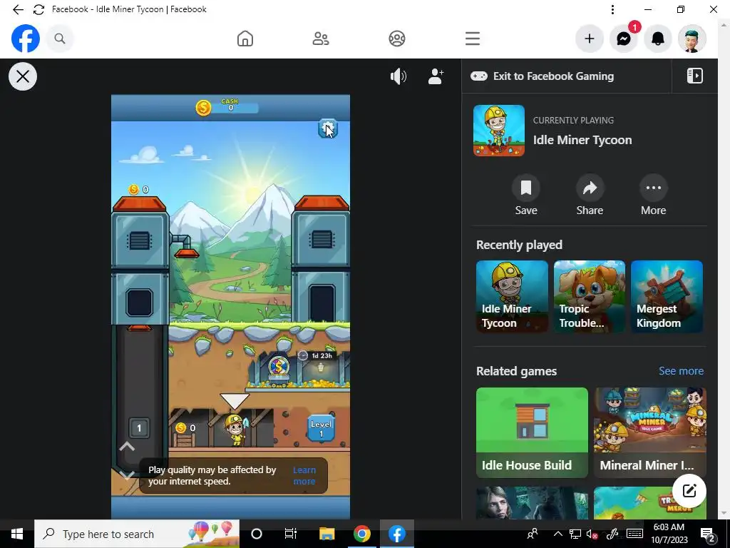Exit to Facebook Gaming

coord(542,76)
